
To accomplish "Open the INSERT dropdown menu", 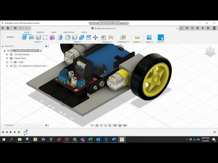I will click(x=149, y=42).
